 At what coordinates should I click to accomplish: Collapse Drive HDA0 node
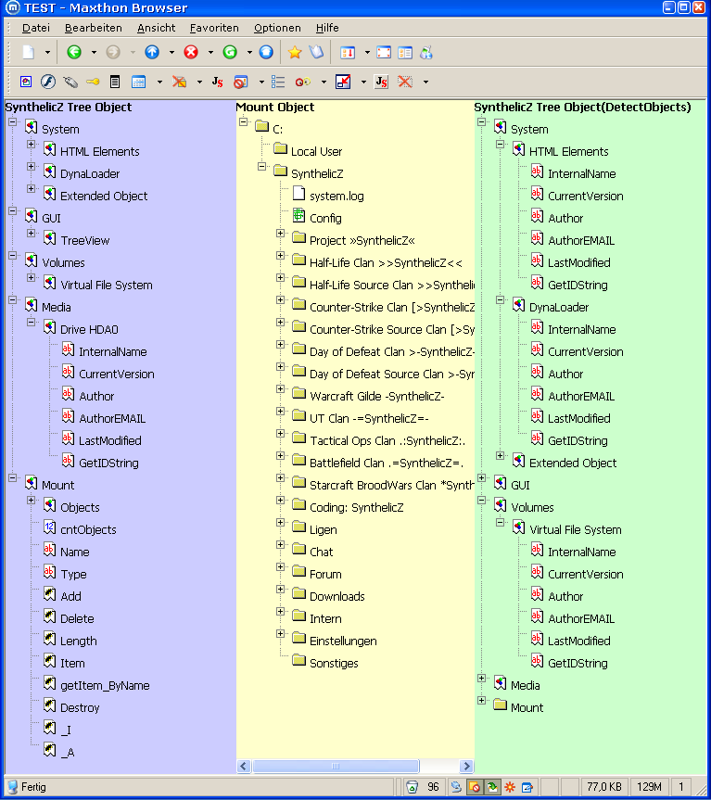click(x=32, y=322)
